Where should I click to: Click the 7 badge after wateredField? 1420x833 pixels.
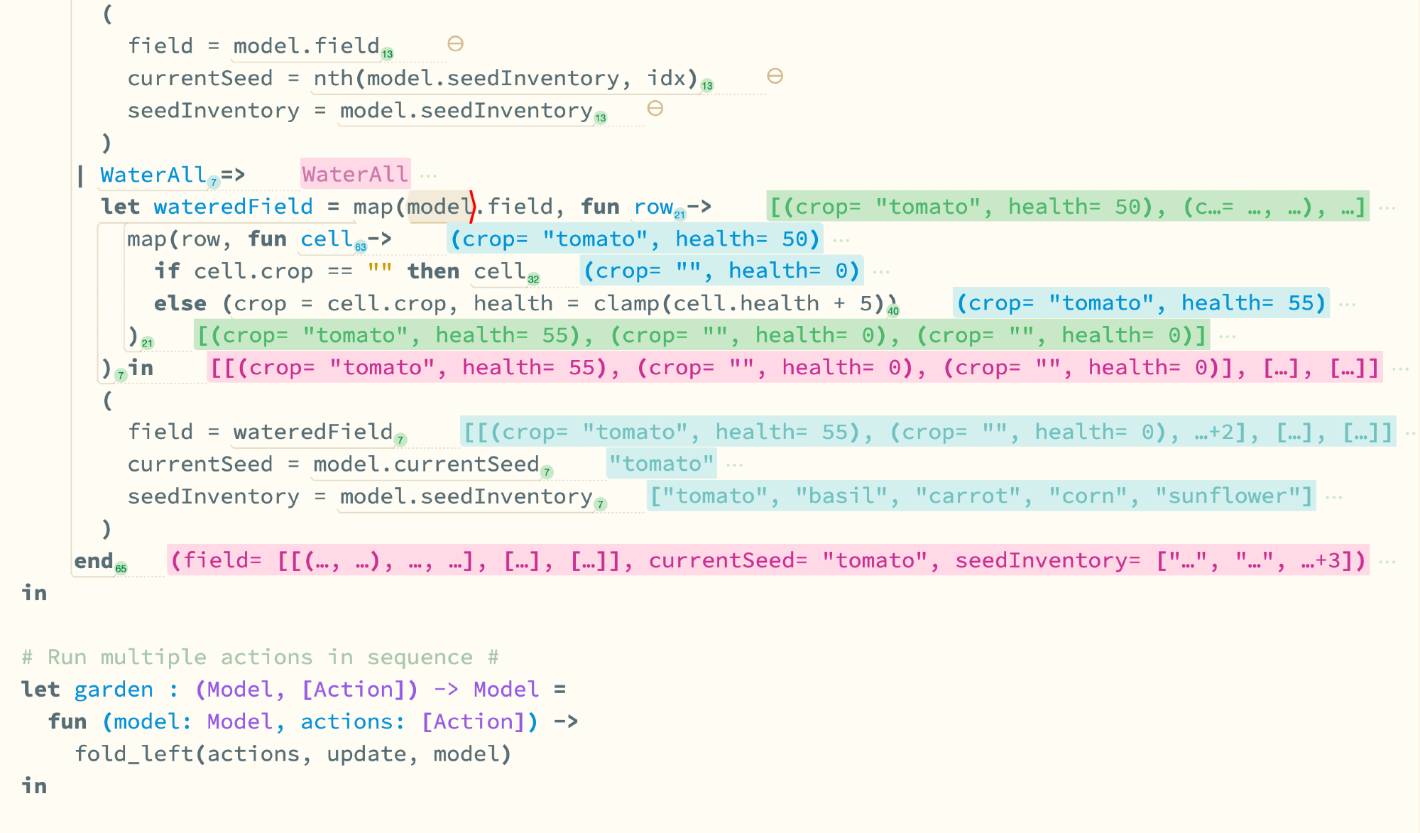[400, 440]
